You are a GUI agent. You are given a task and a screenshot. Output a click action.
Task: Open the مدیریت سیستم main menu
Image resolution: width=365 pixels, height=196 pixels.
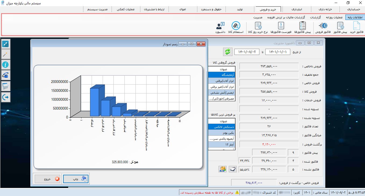point(97,9)
